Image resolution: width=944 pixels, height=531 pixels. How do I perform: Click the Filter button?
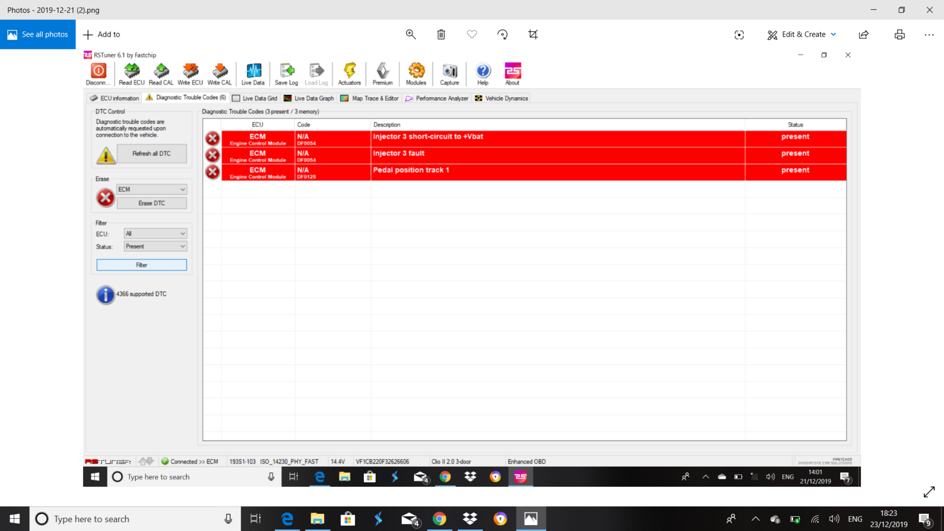tap(142, 265)
